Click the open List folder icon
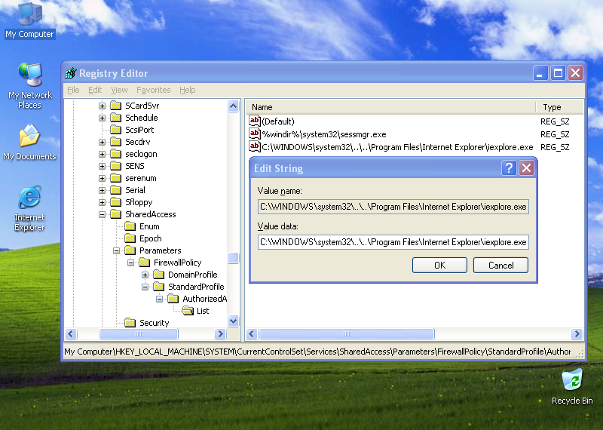Viewport: 603px width, 430px height. (x=188, y=311)
